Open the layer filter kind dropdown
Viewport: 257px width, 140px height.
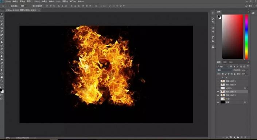[222, 67]
